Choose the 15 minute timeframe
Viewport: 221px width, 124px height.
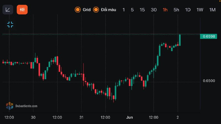click(142, 10)
